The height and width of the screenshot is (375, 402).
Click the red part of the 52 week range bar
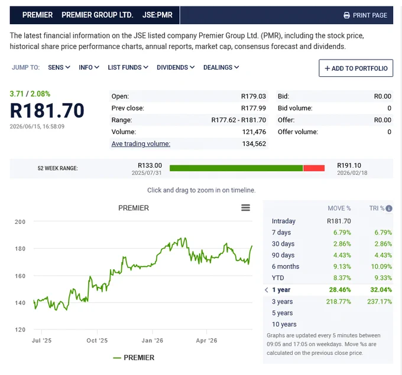pyautogui.click(x=314, y=168)
